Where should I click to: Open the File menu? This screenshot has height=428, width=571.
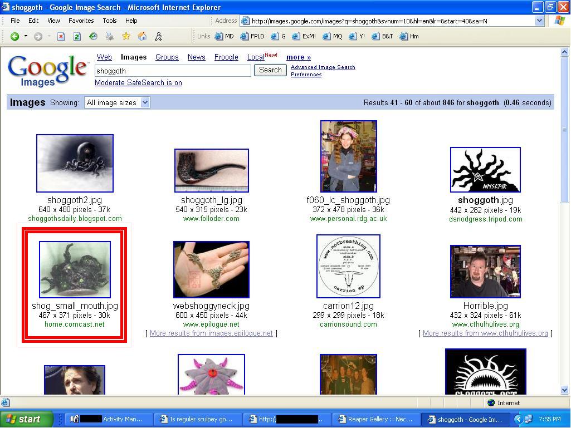pyautogui.click(x=15, y=21)
